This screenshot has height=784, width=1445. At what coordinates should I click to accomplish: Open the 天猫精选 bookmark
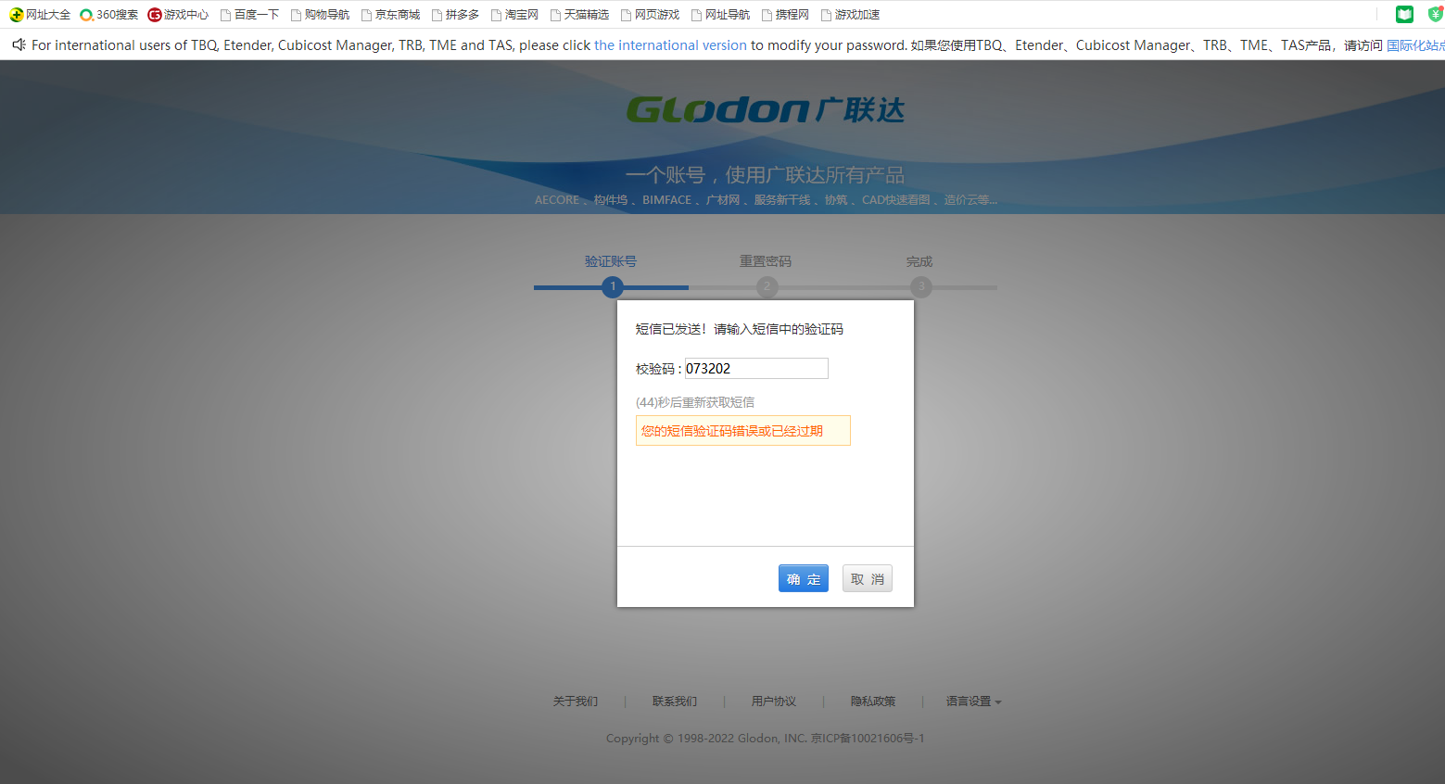click(579, 15)
